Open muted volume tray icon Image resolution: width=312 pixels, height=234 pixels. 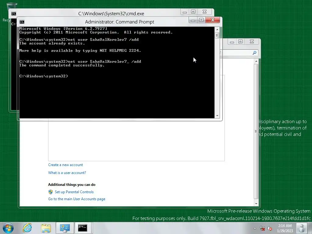(270, 228)
